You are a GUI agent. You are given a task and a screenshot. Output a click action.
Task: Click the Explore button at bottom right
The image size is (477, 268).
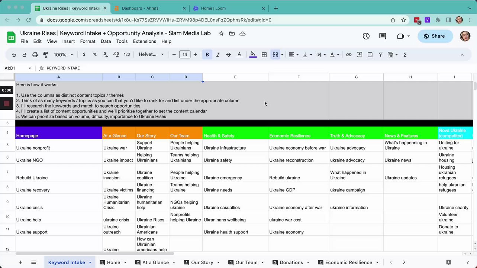pos(449,262)
